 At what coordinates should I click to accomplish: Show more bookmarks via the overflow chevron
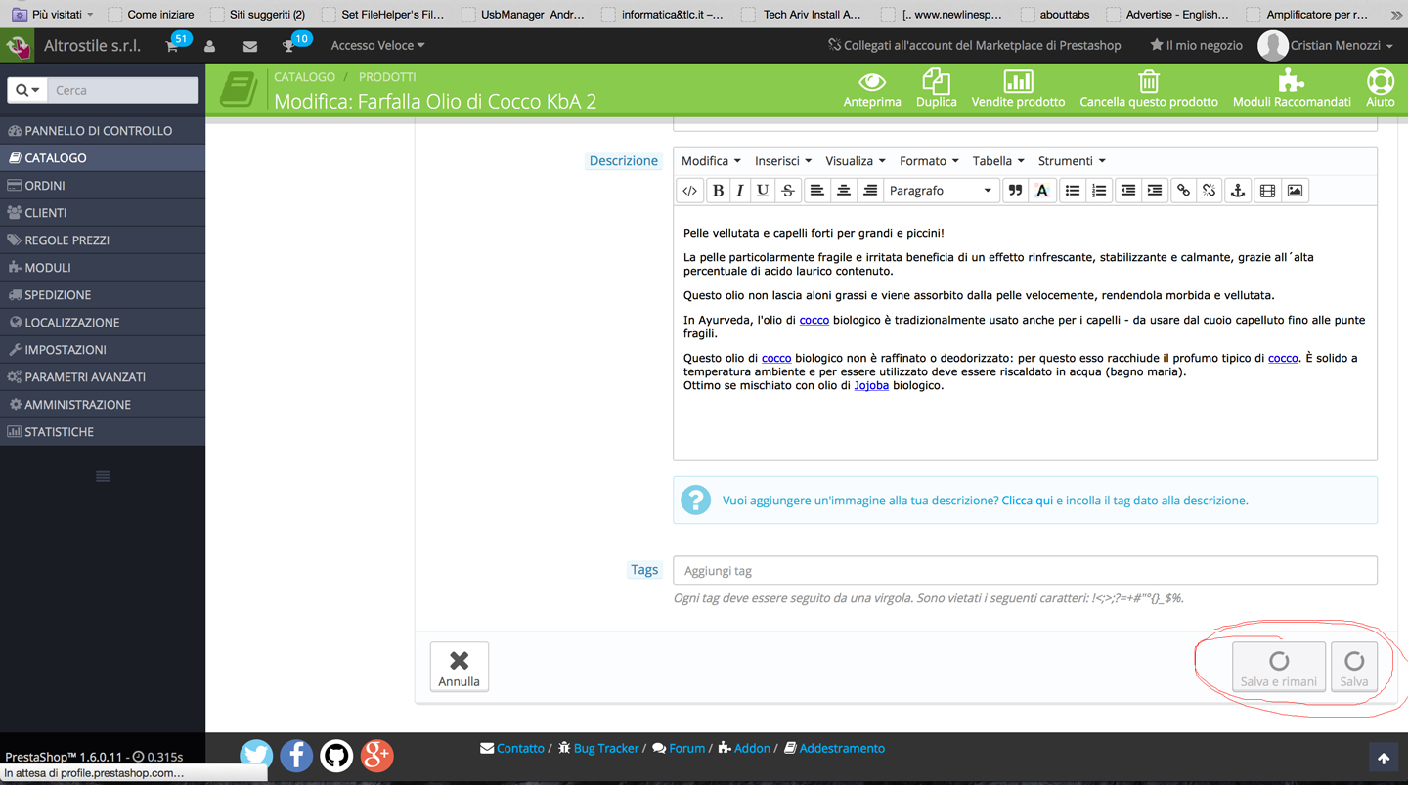pos(1396,15)
